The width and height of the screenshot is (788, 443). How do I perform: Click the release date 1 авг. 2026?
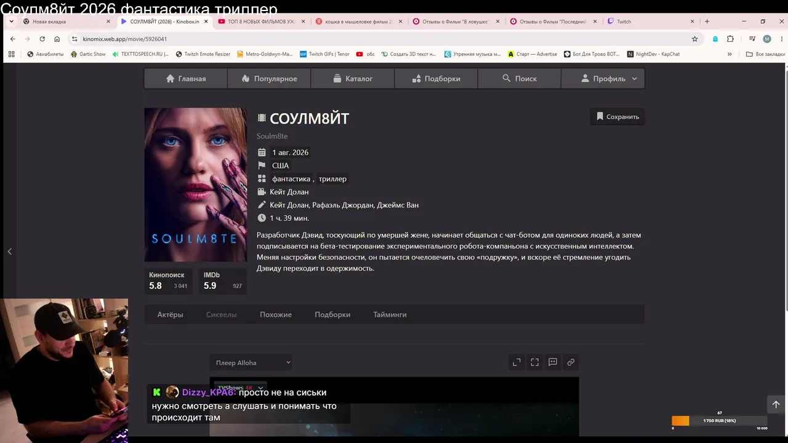click(x=291, y=153)
